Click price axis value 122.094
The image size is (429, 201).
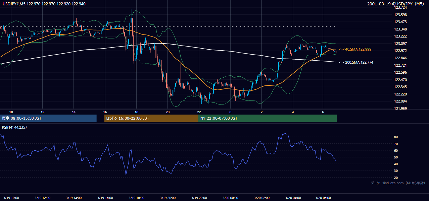pos(401,101)
